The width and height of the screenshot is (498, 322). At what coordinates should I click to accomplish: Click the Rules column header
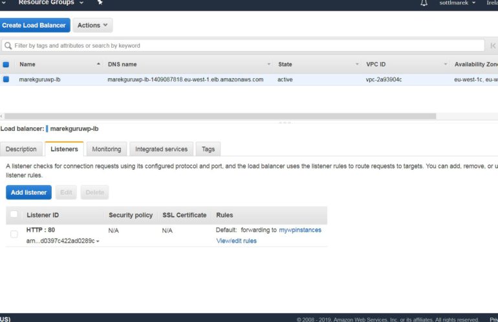(224, 215)
